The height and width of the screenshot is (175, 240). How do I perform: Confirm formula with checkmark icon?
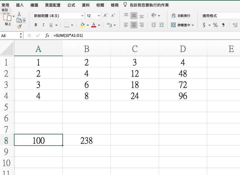38,36
